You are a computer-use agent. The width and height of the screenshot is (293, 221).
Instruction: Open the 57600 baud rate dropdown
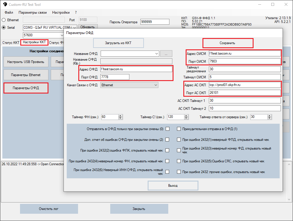click(62, 35)
